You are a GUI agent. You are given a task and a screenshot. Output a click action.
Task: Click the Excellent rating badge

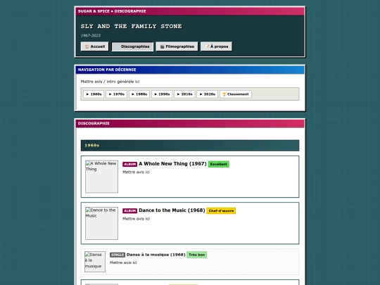pos(219,164)
